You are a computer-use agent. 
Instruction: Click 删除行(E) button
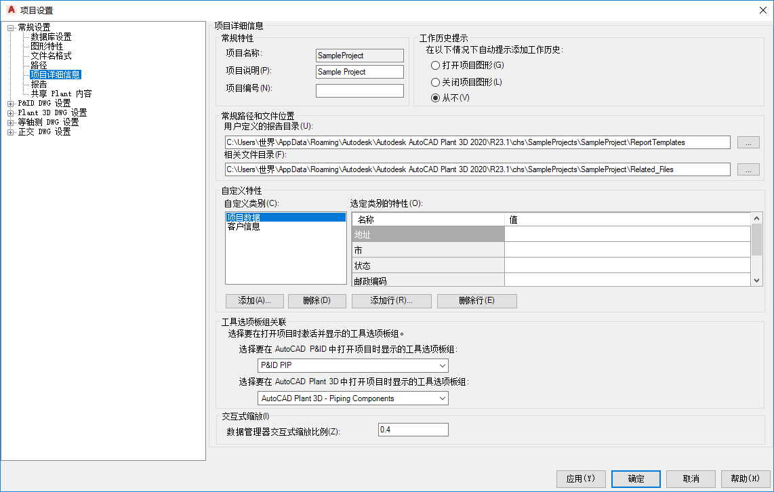pos(477,300)
